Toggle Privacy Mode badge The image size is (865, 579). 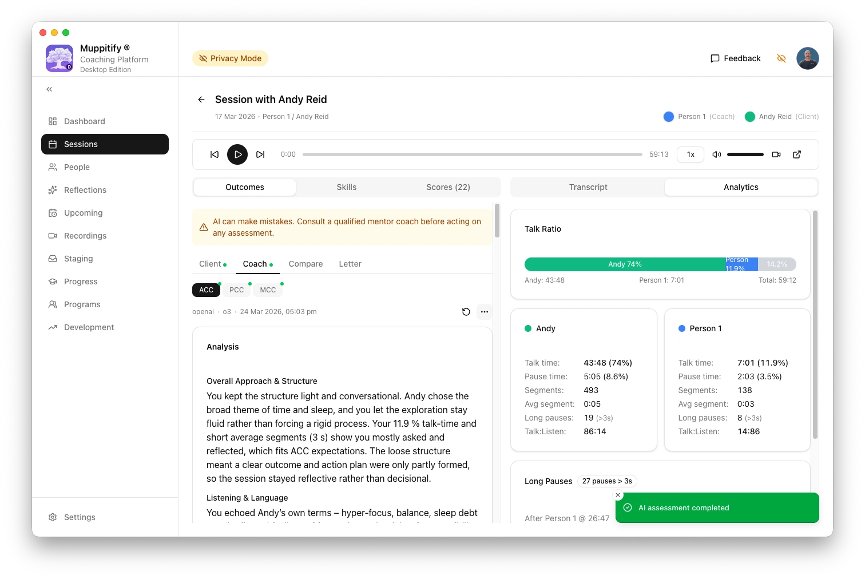[x=230, y=58]
